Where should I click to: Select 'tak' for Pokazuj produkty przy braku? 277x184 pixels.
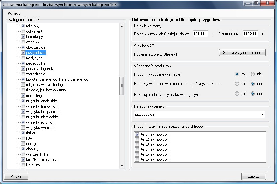click(237, 94)
